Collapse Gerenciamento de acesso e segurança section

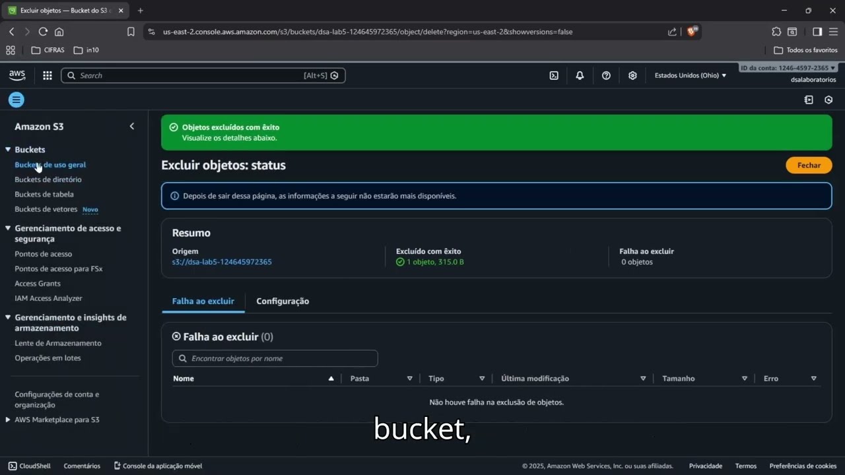click(8, 228)
